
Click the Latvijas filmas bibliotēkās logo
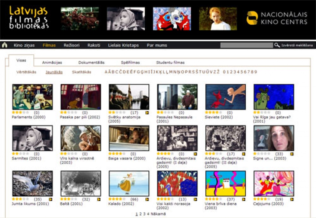coord(29,18)
